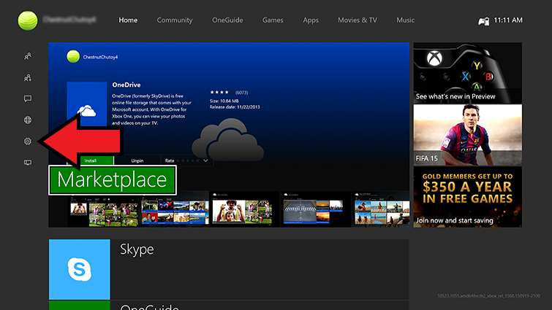Switch to the Community tab
Screen dimensions: 552x310
click(175, 20)
